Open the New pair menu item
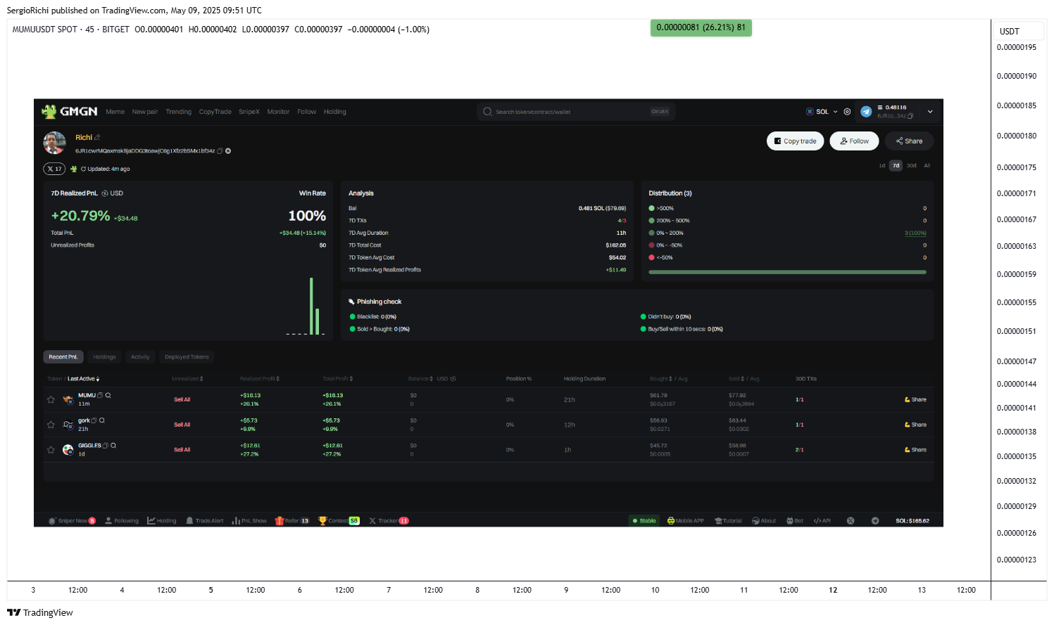This screenshot has height=625, width=1054. point(145,112)
